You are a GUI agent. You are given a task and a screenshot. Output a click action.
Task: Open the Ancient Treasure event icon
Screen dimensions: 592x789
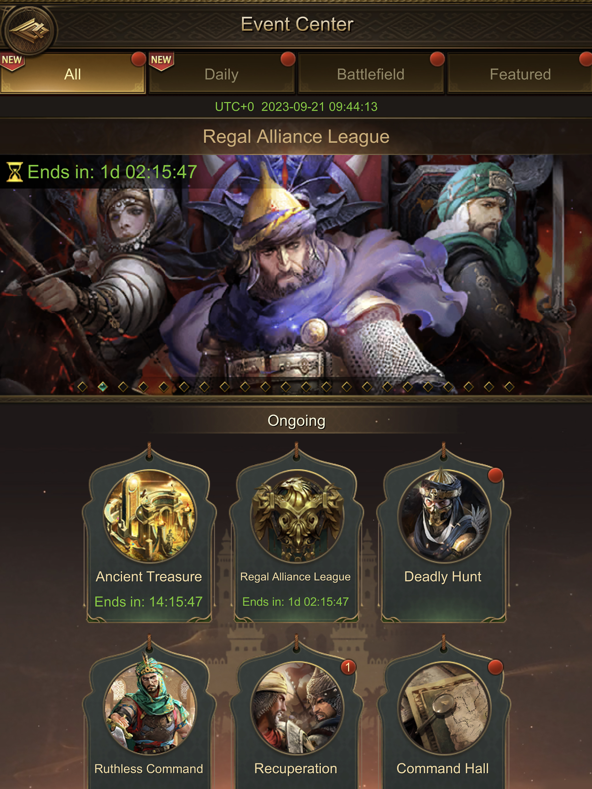coord(150,516)
